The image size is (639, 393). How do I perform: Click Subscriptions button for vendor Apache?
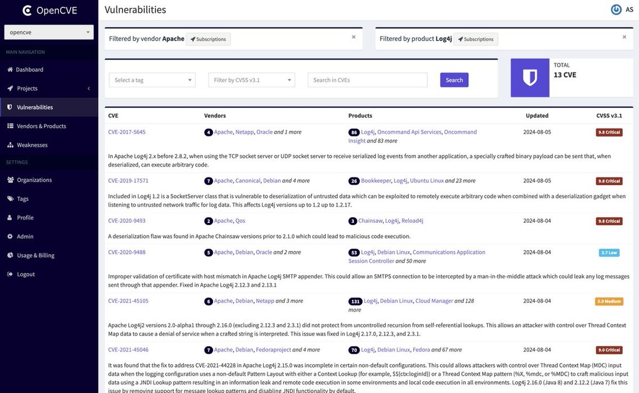pos(209,39)
